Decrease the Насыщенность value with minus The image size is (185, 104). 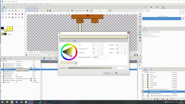click(99, 49)
